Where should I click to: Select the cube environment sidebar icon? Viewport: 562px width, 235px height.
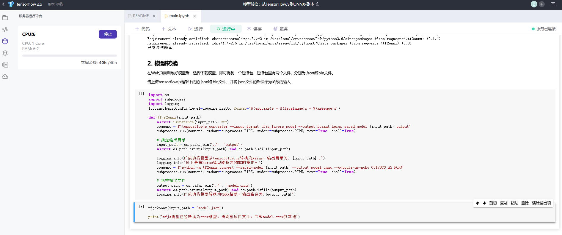5,41
